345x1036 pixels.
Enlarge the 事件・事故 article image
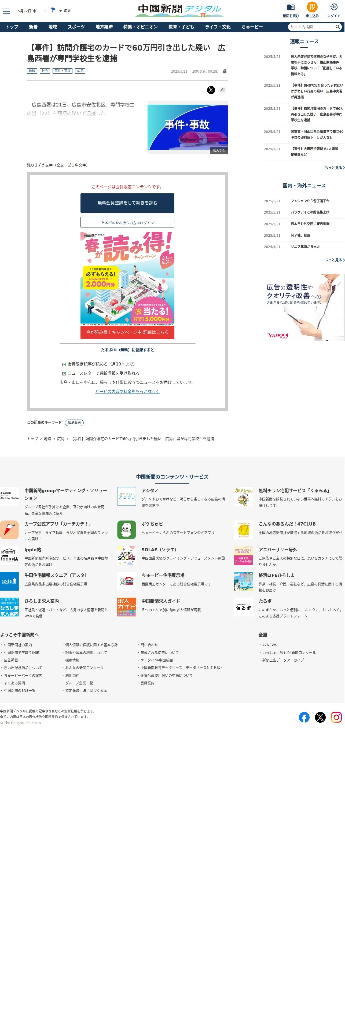click(188, 127)
